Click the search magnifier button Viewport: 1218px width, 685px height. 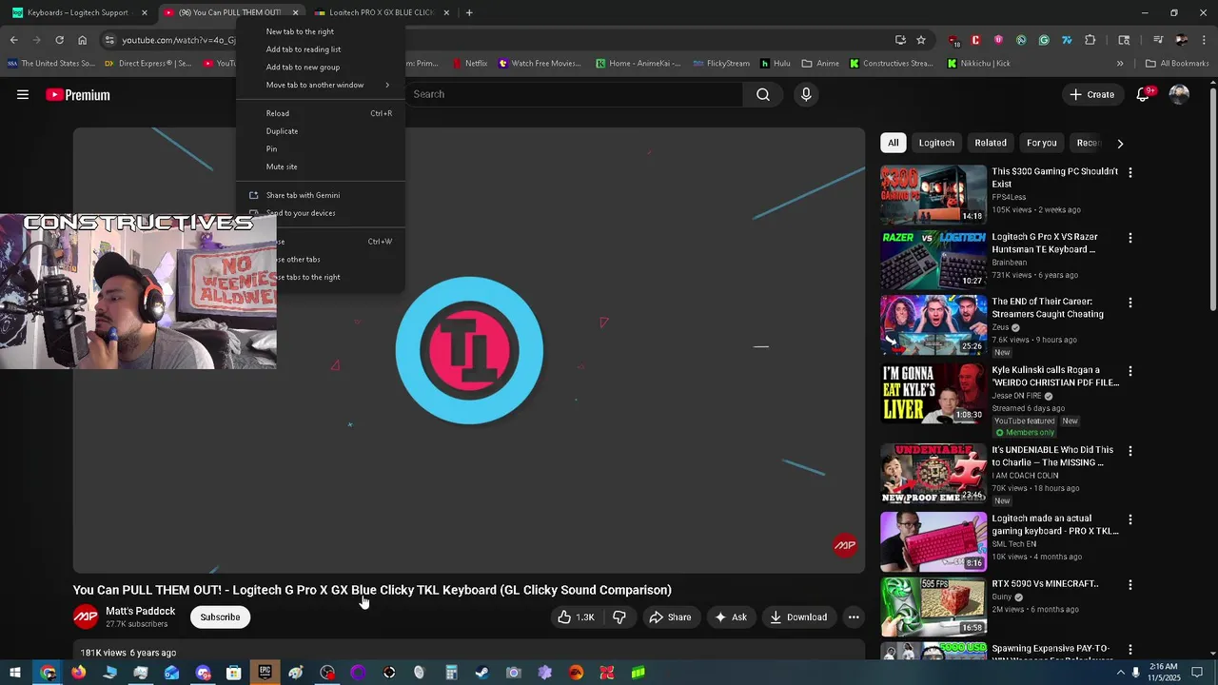pyautogui.click(x=763, y=94)
